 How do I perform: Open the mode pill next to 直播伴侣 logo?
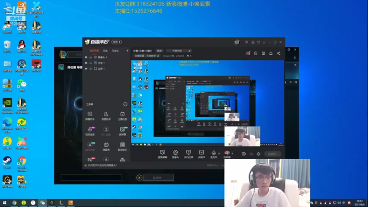pos(116,42)
